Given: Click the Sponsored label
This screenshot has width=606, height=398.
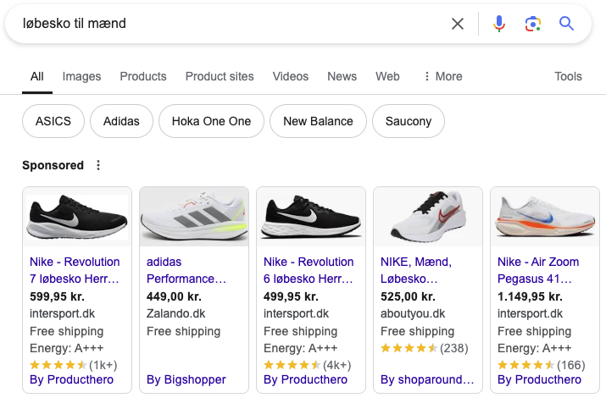Looking at the screenshot, I should 53,165.
